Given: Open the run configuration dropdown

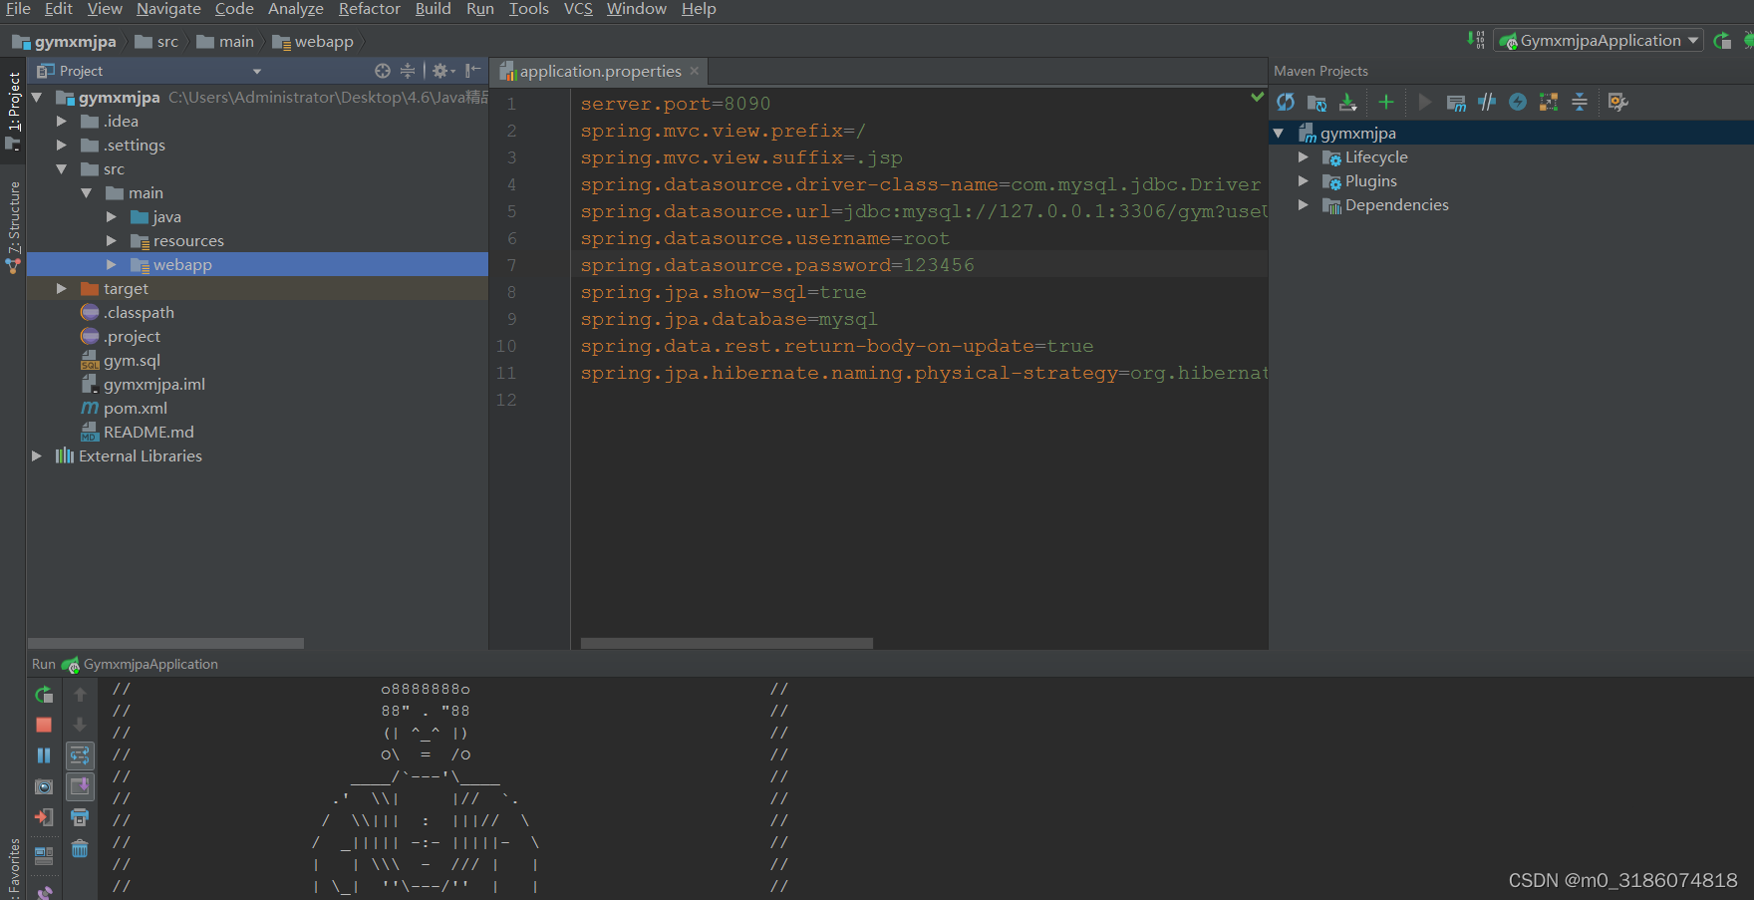Looking at the screenshot, I should coord(1599,41).
